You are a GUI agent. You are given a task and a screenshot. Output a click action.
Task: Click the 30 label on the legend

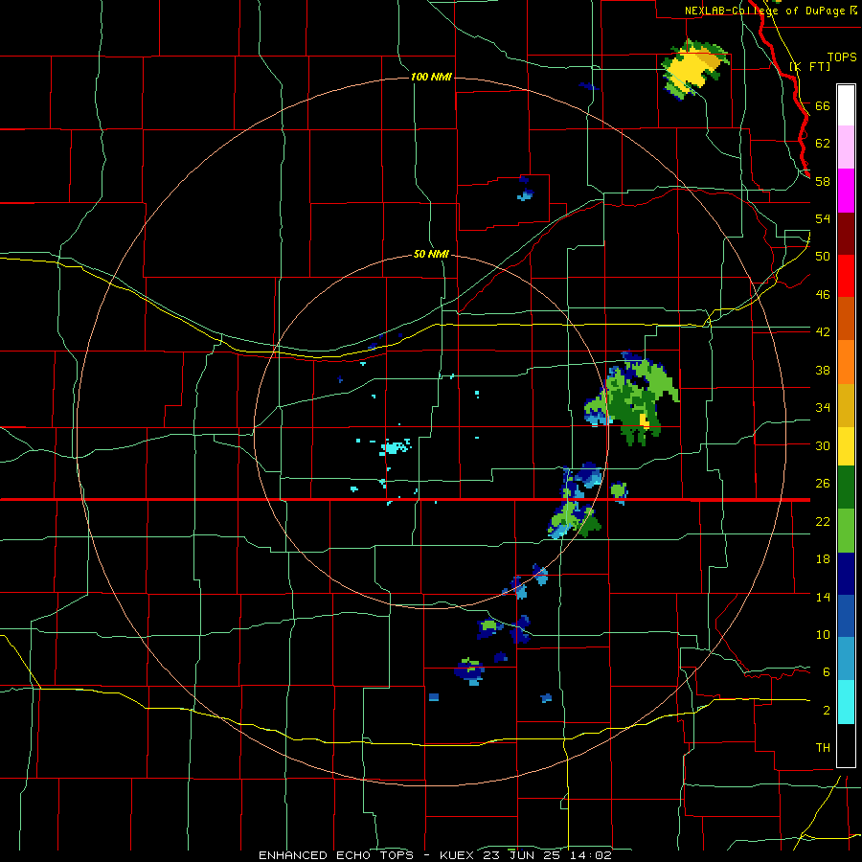(x=823, y=445)
